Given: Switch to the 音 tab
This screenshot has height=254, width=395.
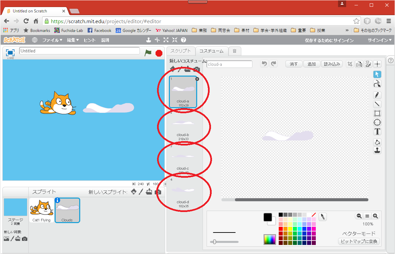Looking at the screenshot, I should [234, 51].
